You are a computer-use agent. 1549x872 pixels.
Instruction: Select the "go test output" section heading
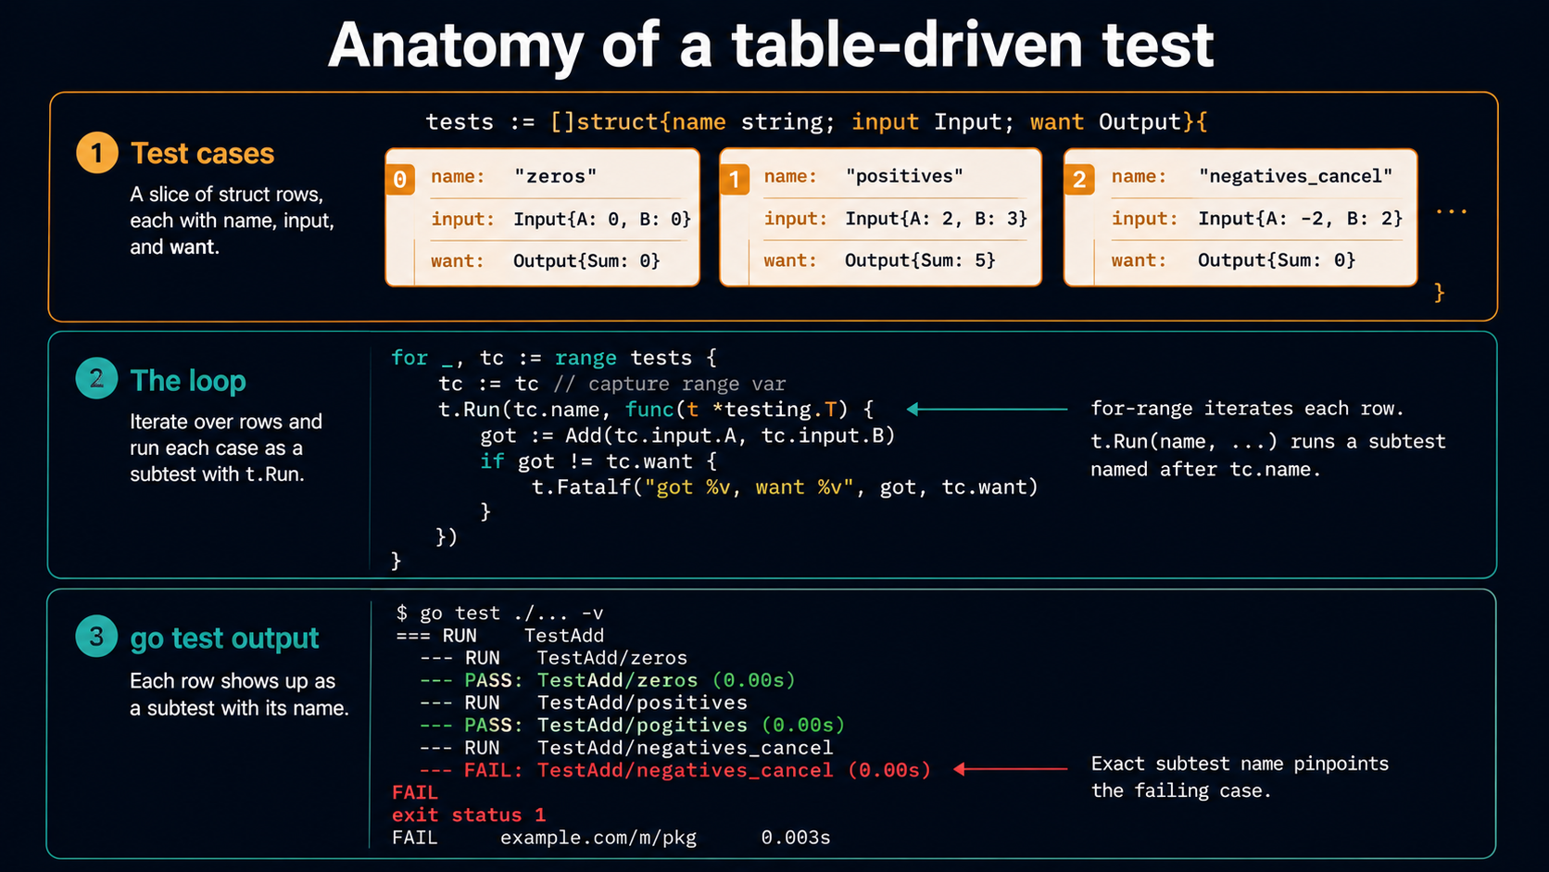click(224, 638)
